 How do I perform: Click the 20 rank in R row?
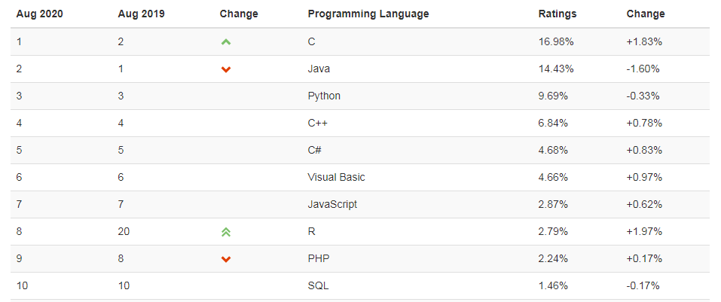pyautogui.click(x=124, y=232)
